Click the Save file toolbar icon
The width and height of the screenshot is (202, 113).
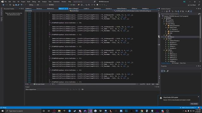coord(16,5)
